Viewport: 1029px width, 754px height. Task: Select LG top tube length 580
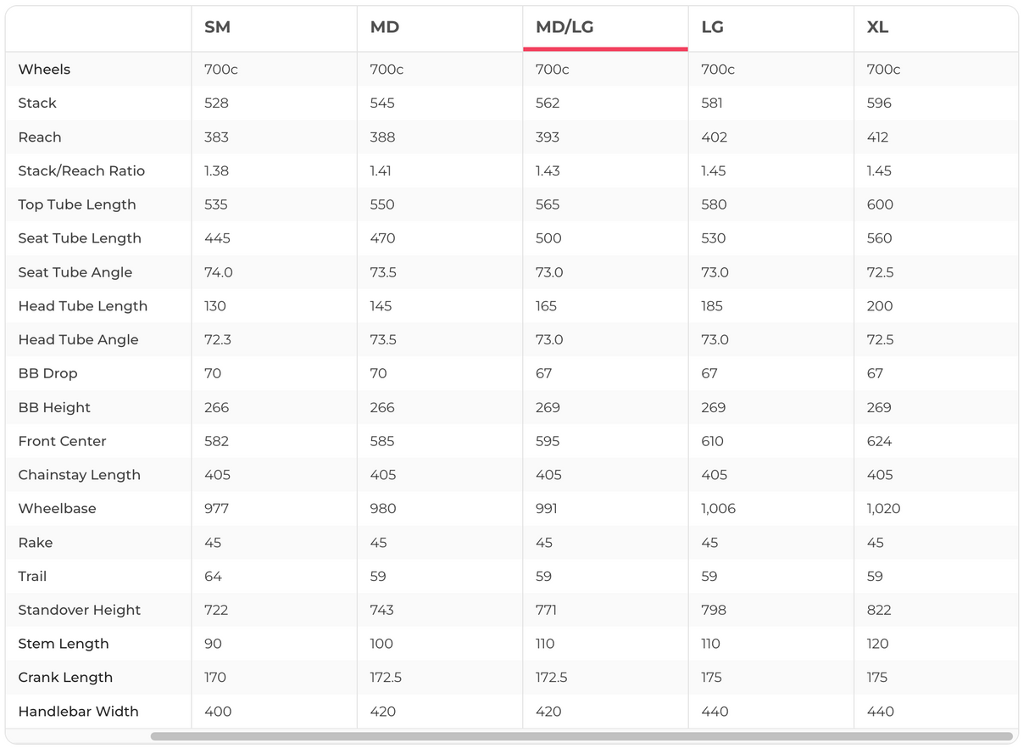tap(714, 204)
